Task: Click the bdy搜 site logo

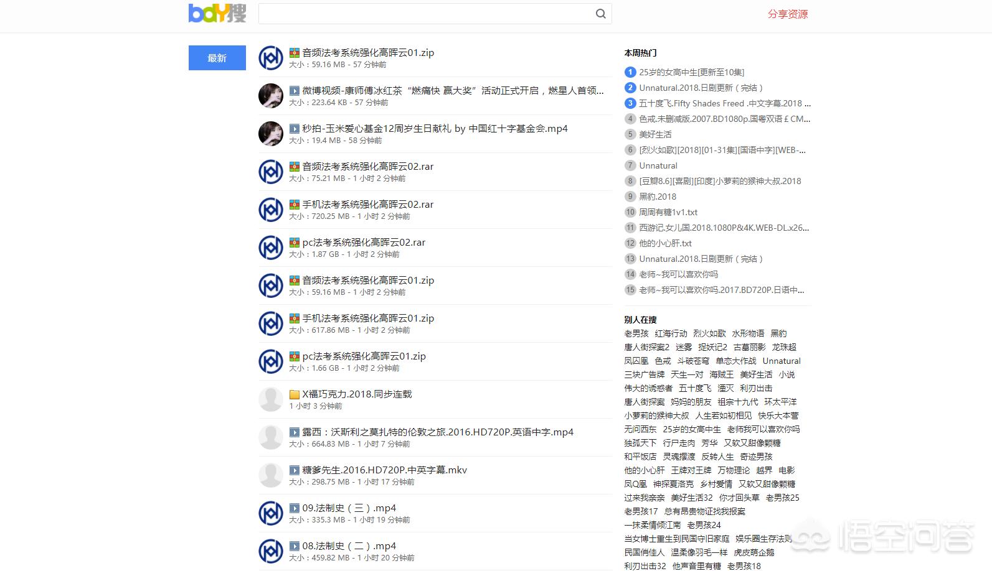Action: (x=217, y=13)
